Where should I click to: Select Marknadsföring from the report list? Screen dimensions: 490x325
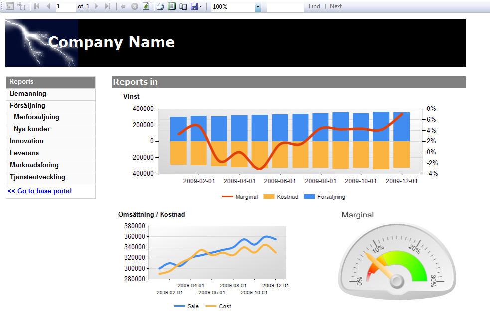[x=34, y=165]
